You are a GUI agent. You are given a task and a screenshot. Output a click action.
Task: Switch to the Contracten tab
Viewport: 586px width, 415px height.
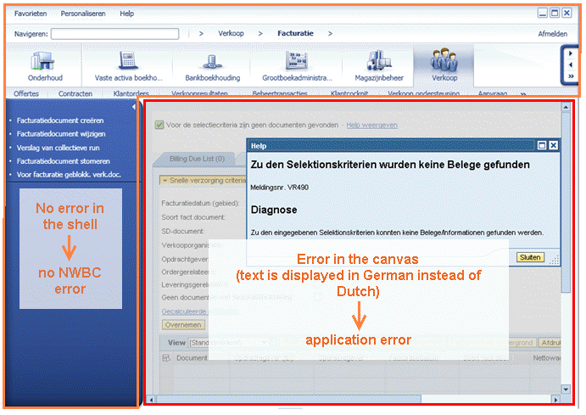tap(75, 93)
